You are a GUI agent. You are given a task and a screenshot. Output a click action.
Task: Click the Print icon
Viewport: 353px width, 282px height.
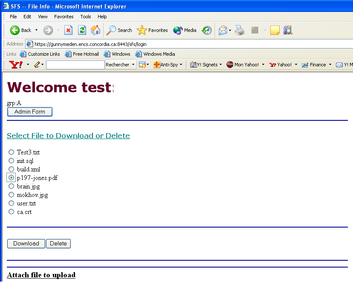click(240, 30)
